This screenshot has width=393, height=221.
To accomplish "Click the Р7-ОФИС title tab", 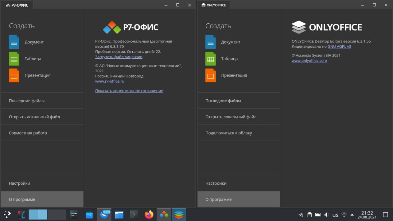I will tap(17, 5).
